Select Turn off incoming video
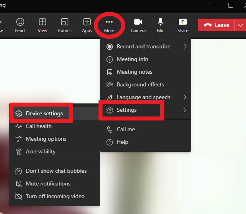 pos(54,196)
